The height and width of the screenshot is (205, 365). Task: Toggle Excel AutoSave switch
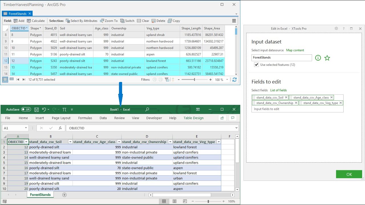pos(26,109)
